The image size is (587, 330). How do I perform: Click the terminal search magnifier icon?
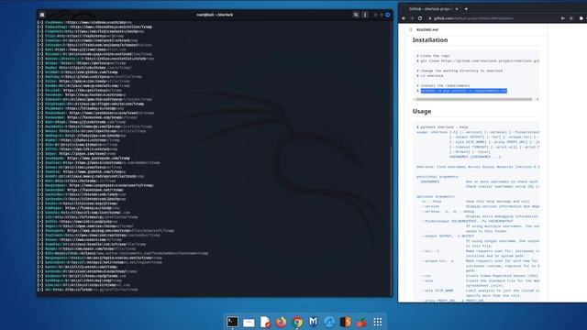356,15
